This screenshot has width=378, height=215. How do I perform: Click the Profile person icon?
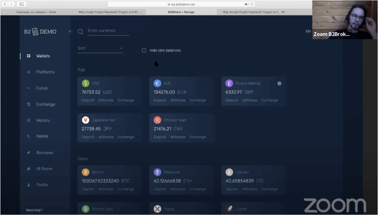pyautogui.click(x=29, y=185)
